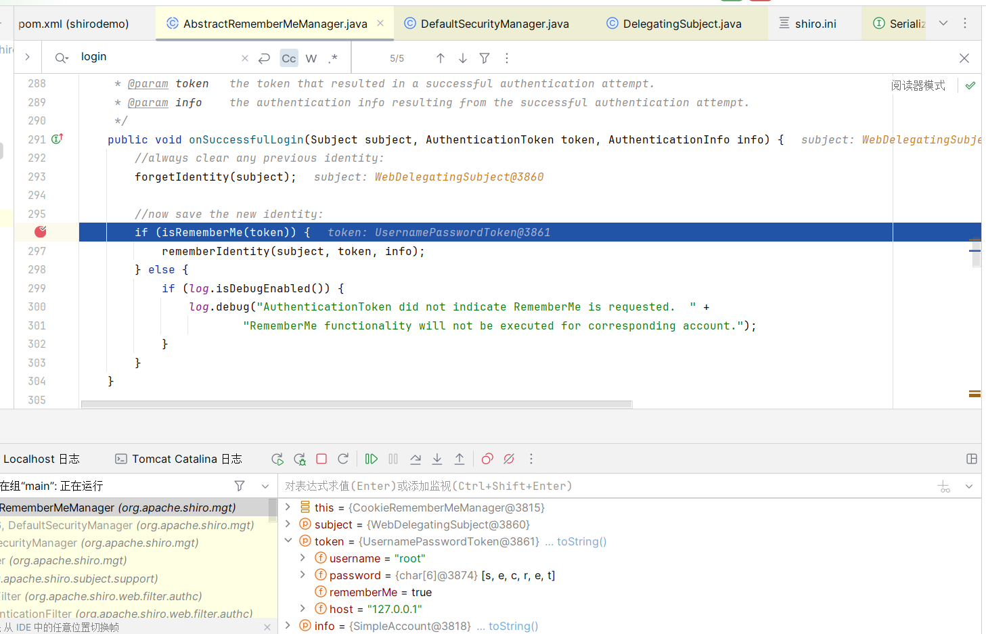
Task: Resume program execution
Action: (x=372, y=459)
